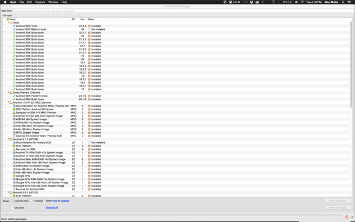Click the Tools folder icon
The height and width of the screenshot is (222, 355).
click(x=11, y=23)
